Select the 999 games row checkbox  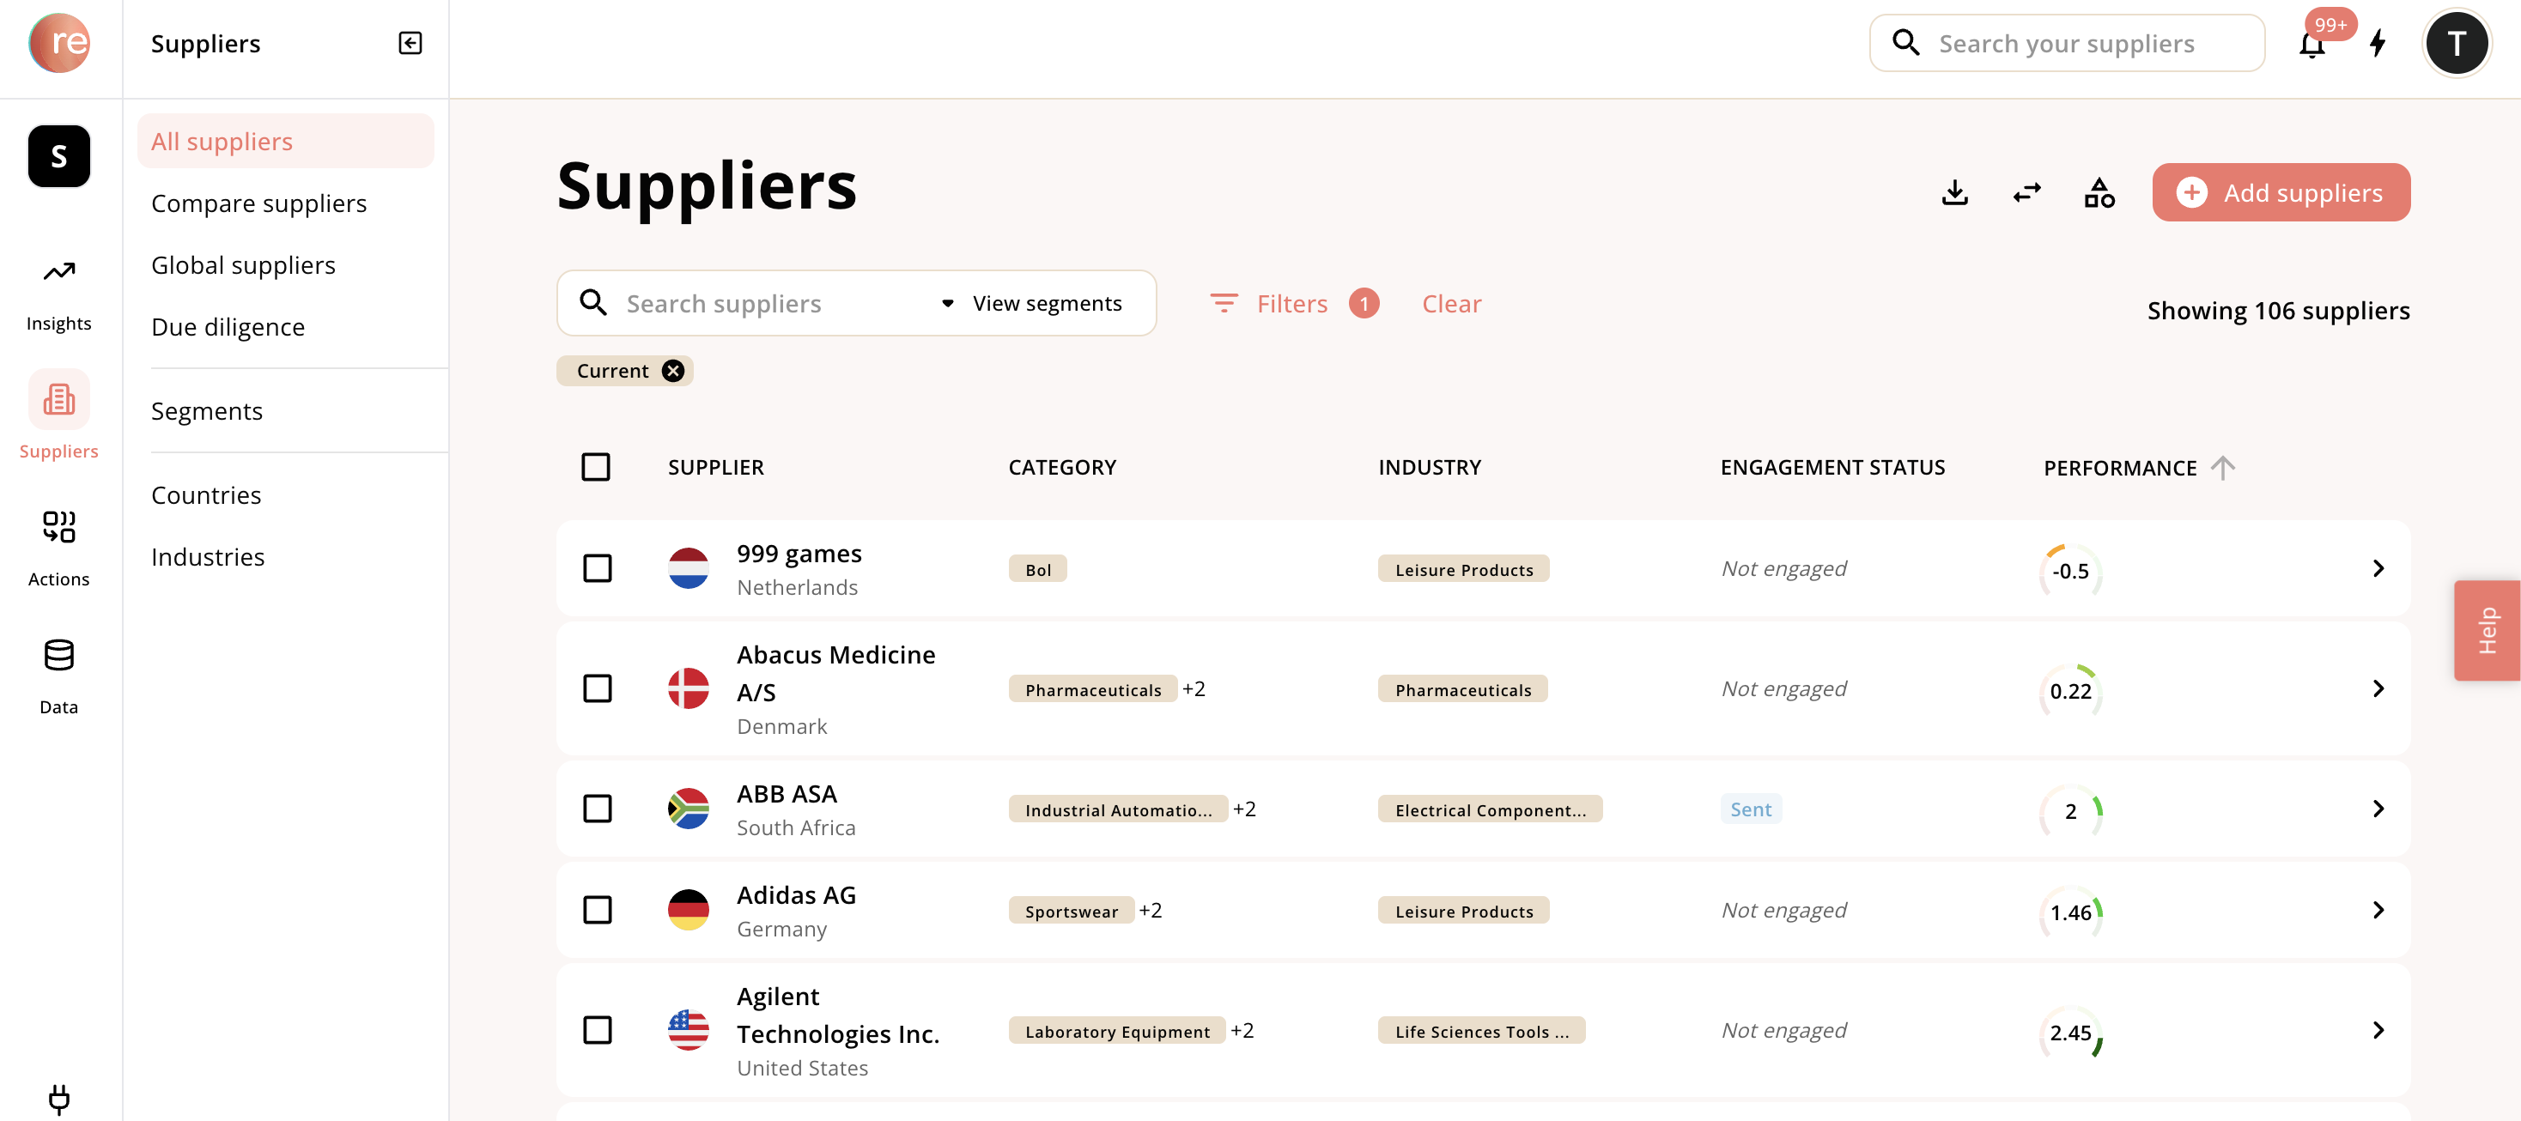[x=597, y=568]
